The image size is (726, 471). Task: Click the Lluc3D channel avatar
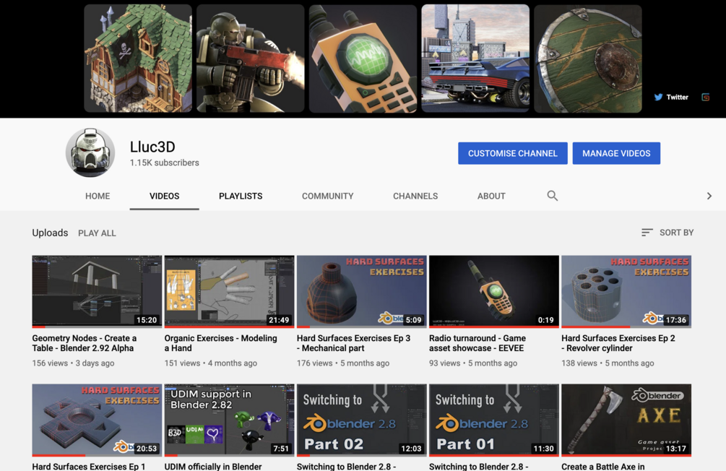(x=90, y=153)
